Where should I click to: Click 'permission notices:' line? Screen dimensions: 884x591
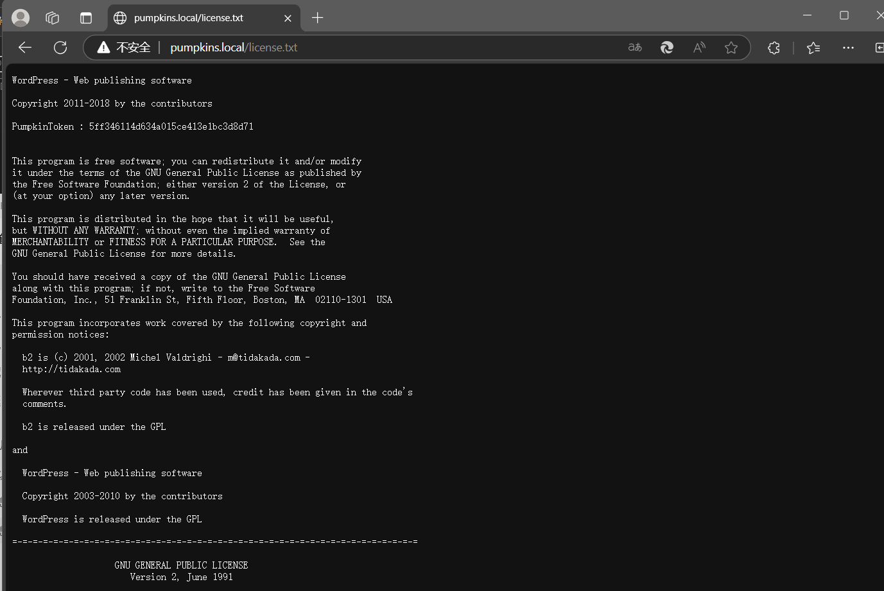[60, 334]
